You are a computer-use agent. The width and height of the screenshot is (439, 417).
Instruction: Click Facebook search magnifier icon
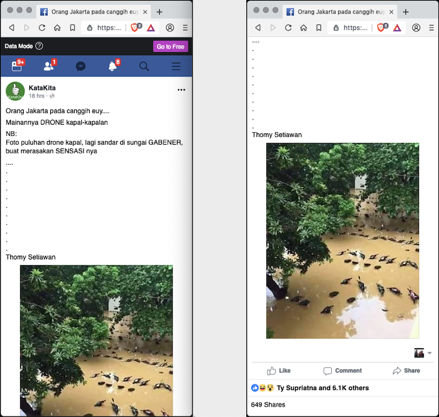click(144, 66)
